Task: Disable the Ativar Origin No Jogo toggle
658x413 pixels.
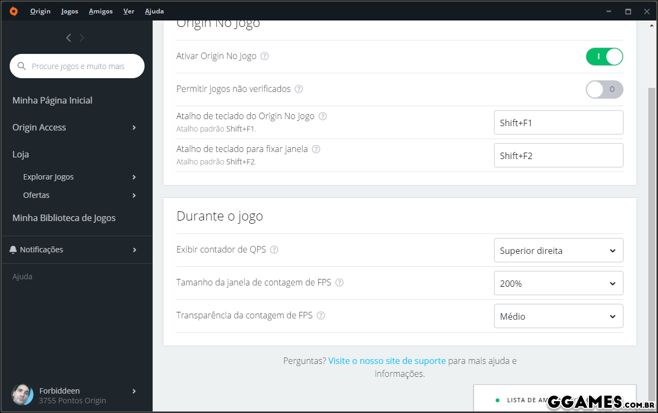Action: pyautogui.click(x=604, y=57)
